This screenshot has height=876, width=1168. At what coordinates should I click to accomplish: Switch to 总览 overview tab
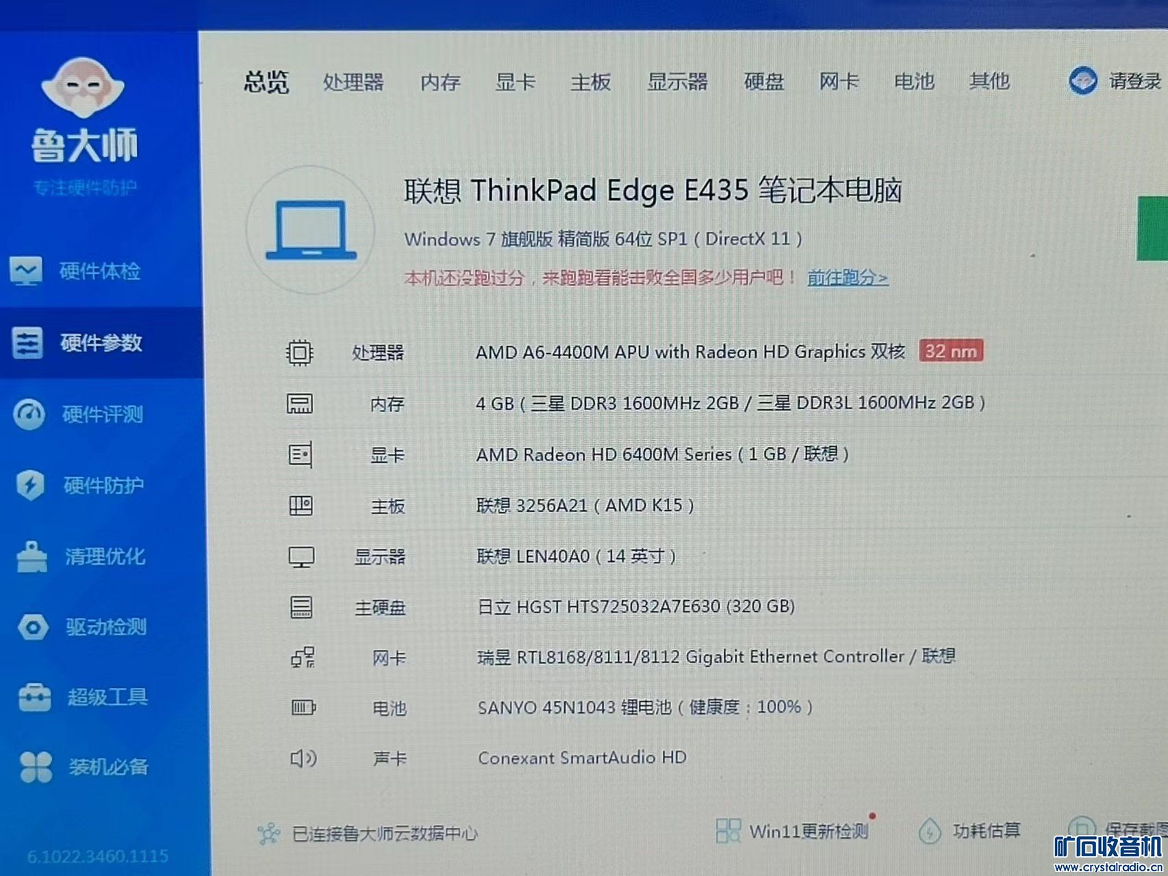(x=266, y=82)
